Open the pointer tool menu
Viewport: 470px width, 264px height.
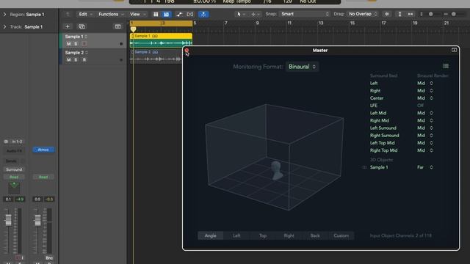(241, 14)
